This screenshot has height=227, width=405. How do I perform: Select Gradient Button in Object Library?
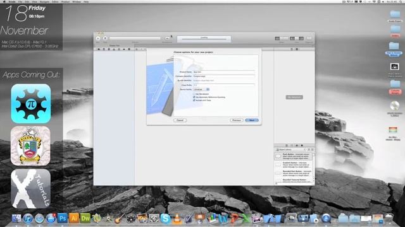point(293,165)
